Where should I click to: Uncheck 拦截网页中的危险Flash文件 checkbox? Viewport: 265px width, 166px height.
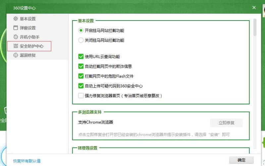[81, 76]
